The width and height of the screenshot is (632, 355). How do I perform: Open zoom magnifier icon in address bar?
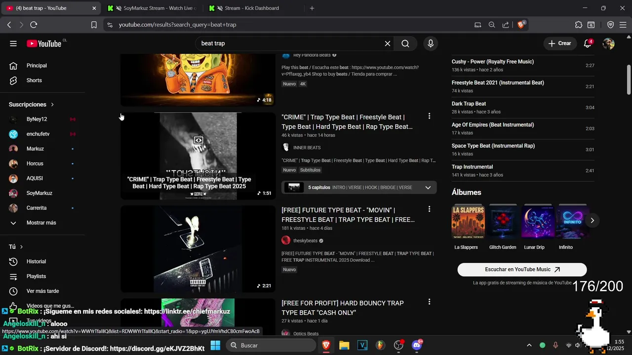[492, 25]
